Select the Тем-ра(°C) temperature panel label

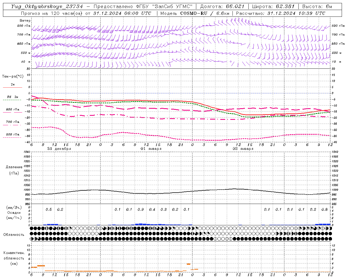click(13, 77)
